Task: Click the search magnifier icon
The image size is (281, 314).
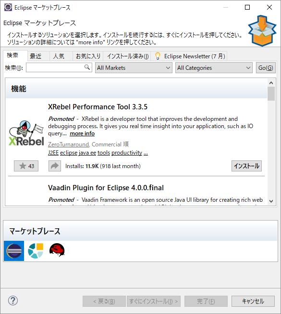Action: [87, 67]
